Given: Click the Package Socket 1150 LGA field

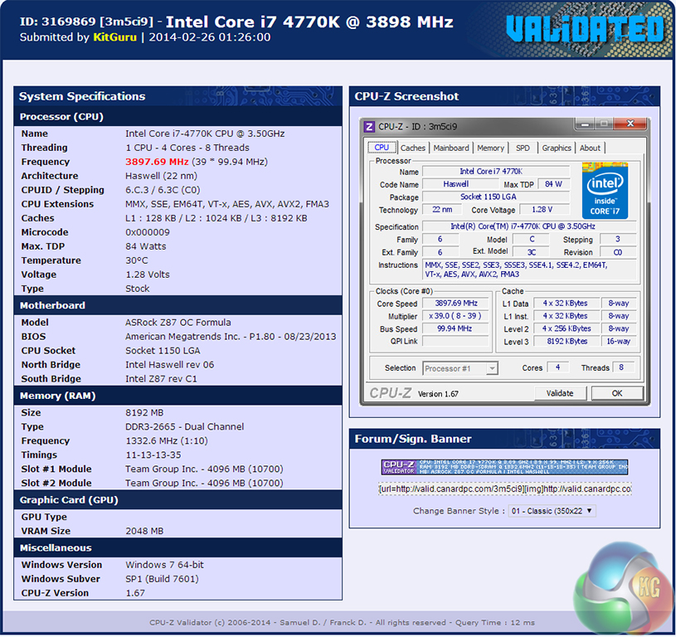Looking at the screenshot, I should (496, 197).
